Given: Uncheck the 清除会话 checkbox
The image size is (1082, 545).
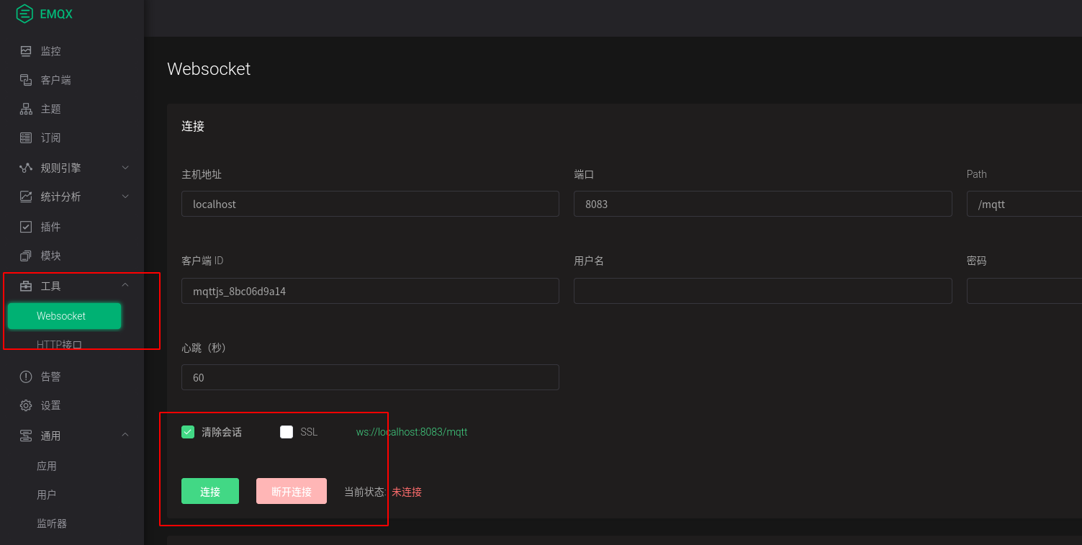Looking at the screenshot, I should 188,432.
